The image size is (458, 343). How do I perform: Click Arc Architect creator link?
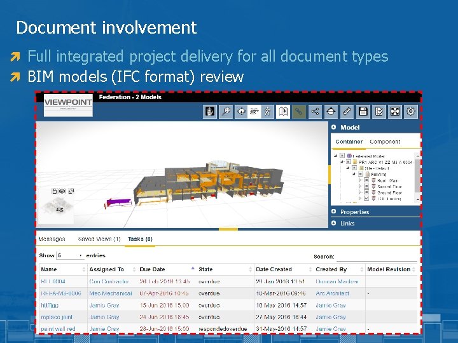click(x=333, y=293)
